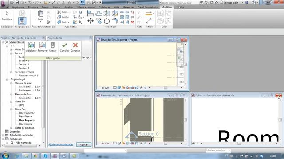Click project browser vertical scrollbar
Screen dimensions: 284x159
(43, 92)
